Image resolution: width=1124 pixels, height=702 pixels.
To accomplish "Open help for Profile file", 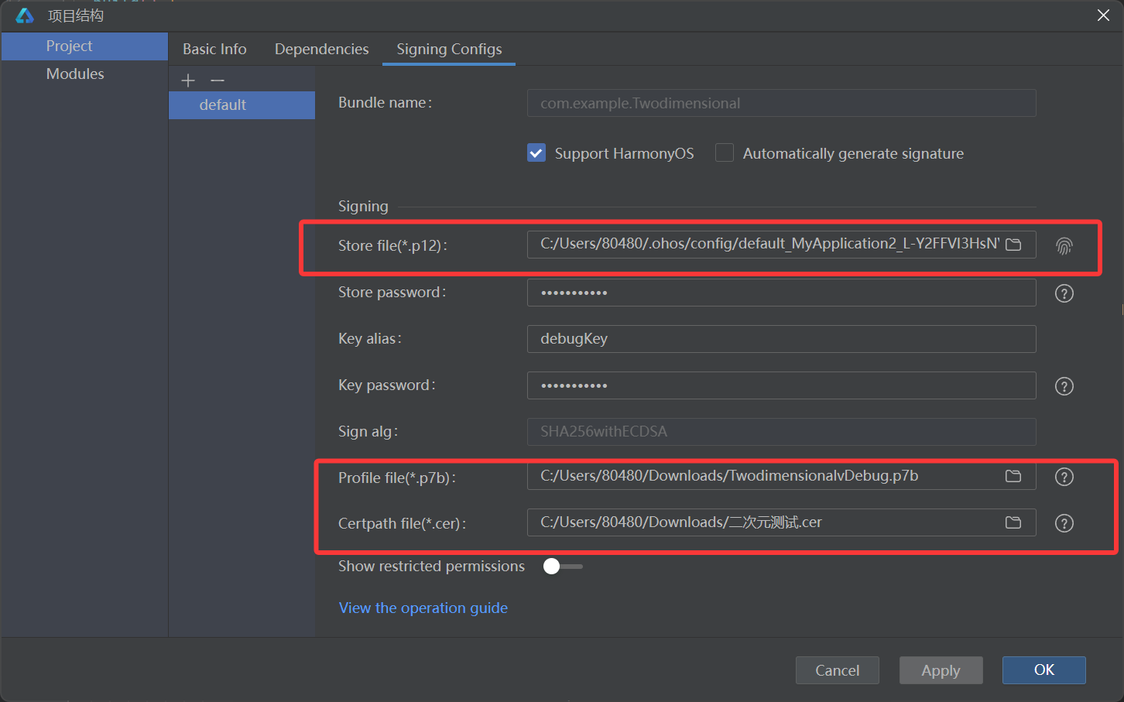I will [1064, 477].
